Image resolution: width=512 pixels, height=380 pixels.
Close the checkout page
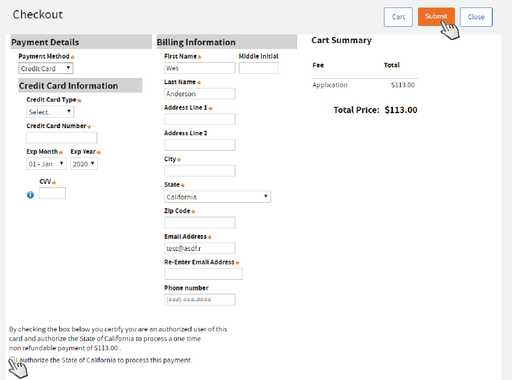tap(476, 17)
